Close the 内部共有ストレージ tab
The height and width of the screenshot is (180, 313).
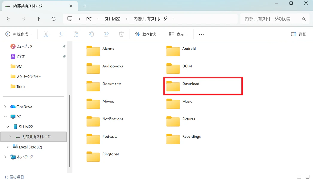71,6
